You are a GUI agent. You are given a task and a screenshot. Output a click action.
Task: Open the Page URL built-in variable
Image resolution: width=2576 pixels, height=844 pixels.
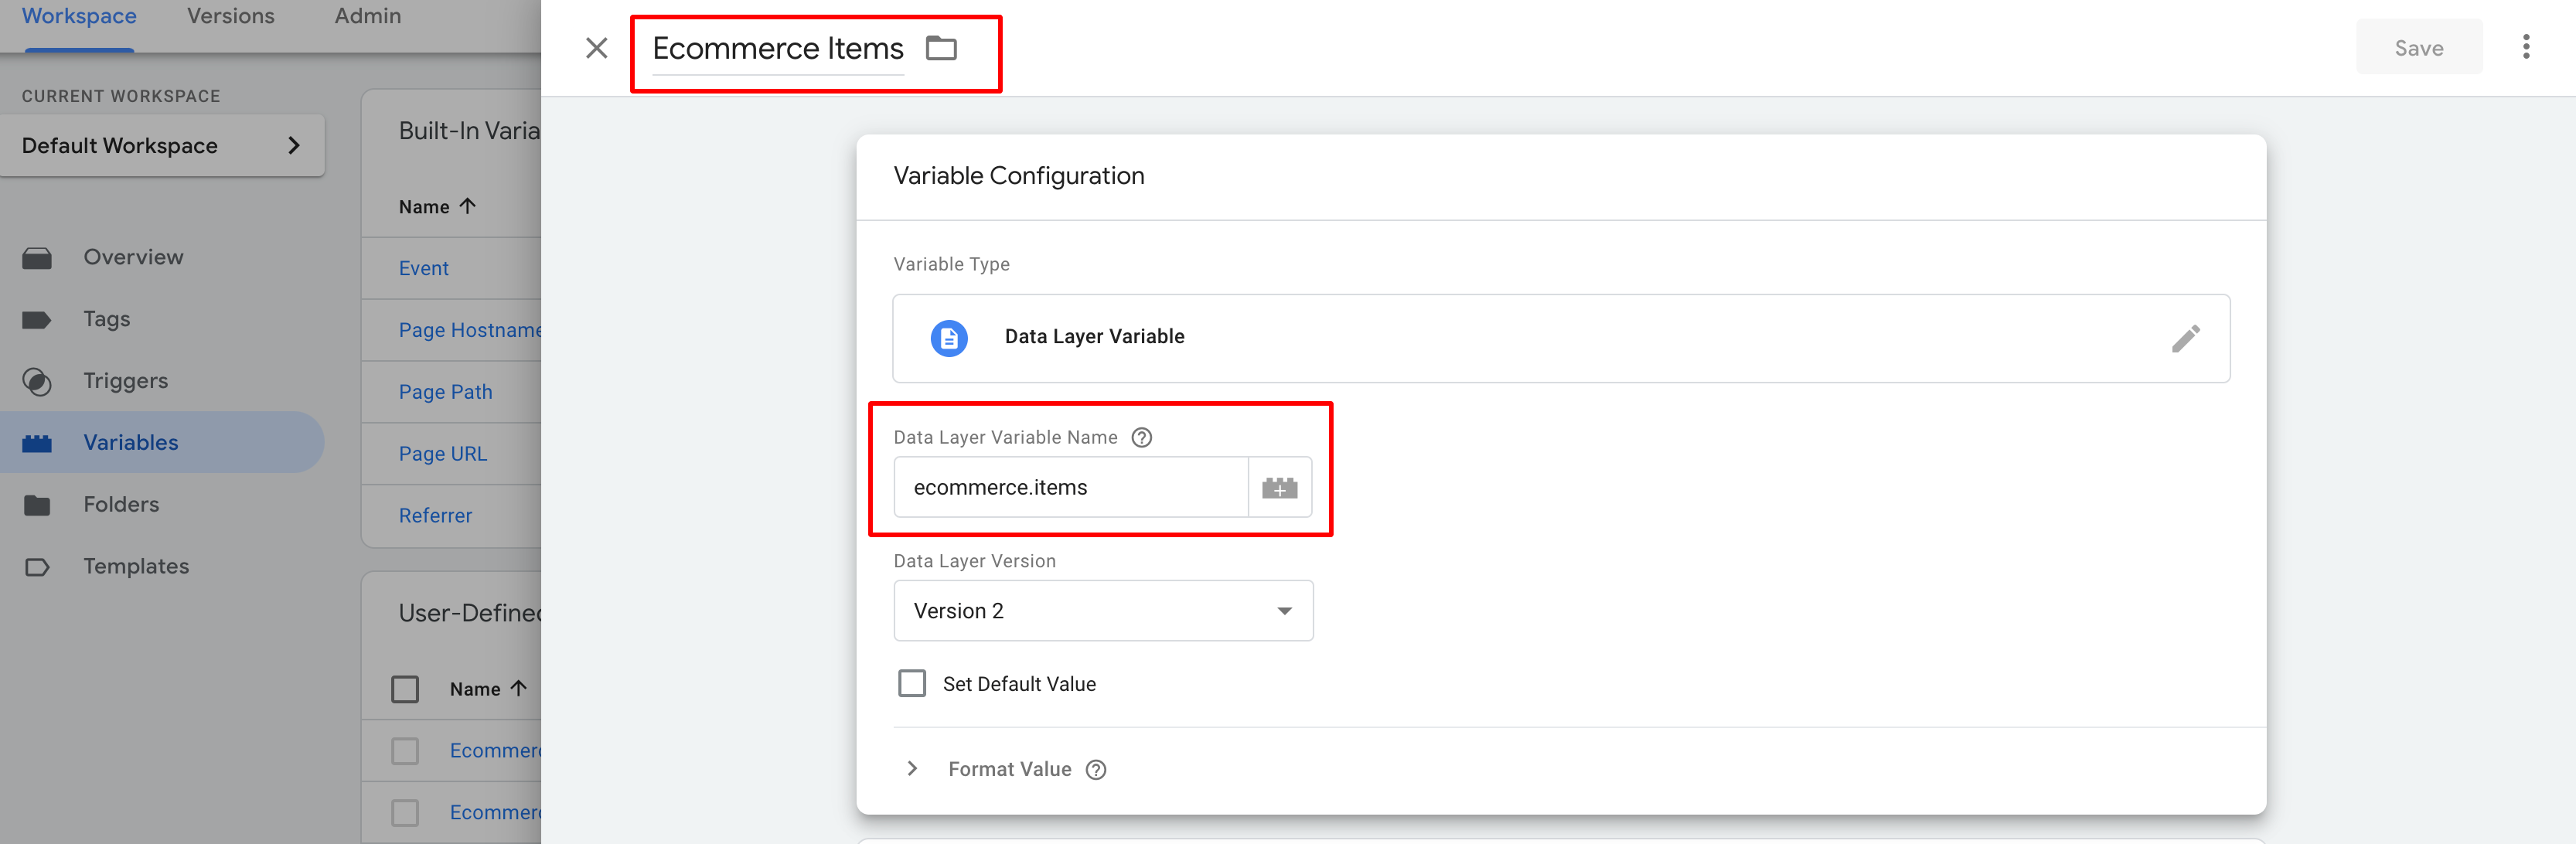click(x=443, y=454)
